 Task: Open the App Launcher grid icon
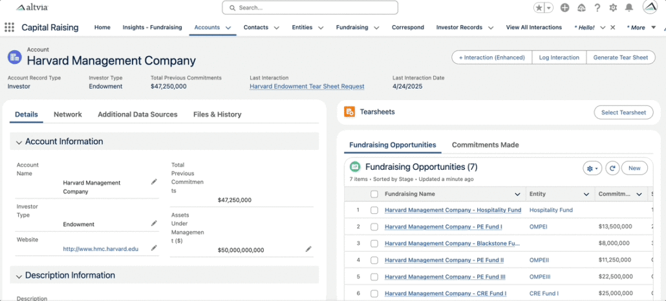tap(9, 28)
